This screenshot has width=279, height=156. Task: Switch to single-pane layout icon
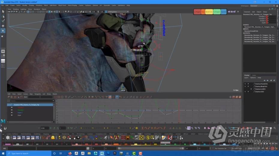(3, 51)
